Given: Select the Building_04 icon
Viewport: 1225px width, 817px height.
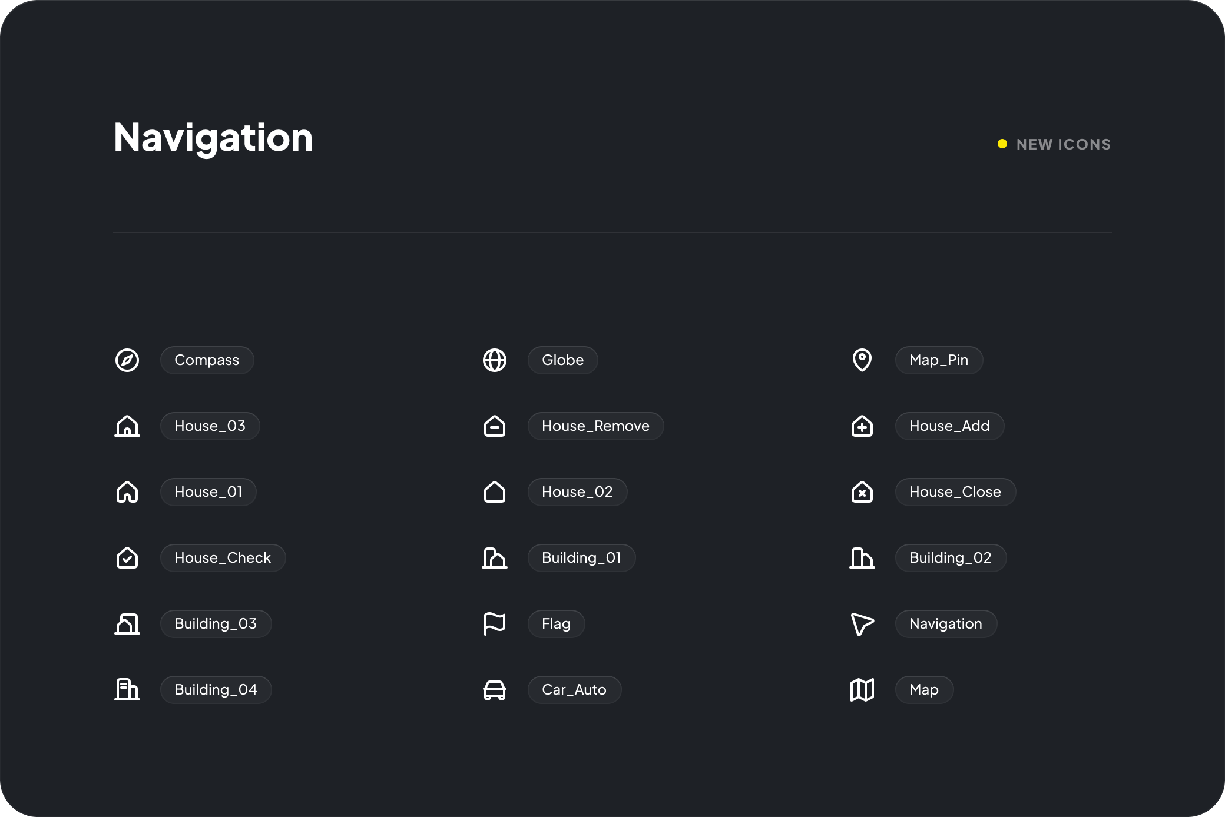Looking at the screenshot, I should point(127,690).
